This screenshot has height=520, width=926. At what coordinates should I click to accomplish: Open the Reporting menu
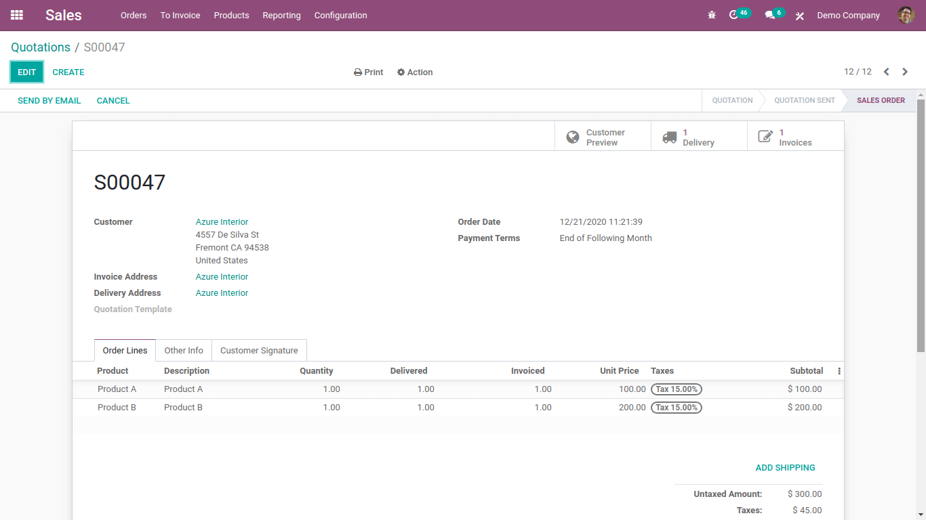(281, 16)
